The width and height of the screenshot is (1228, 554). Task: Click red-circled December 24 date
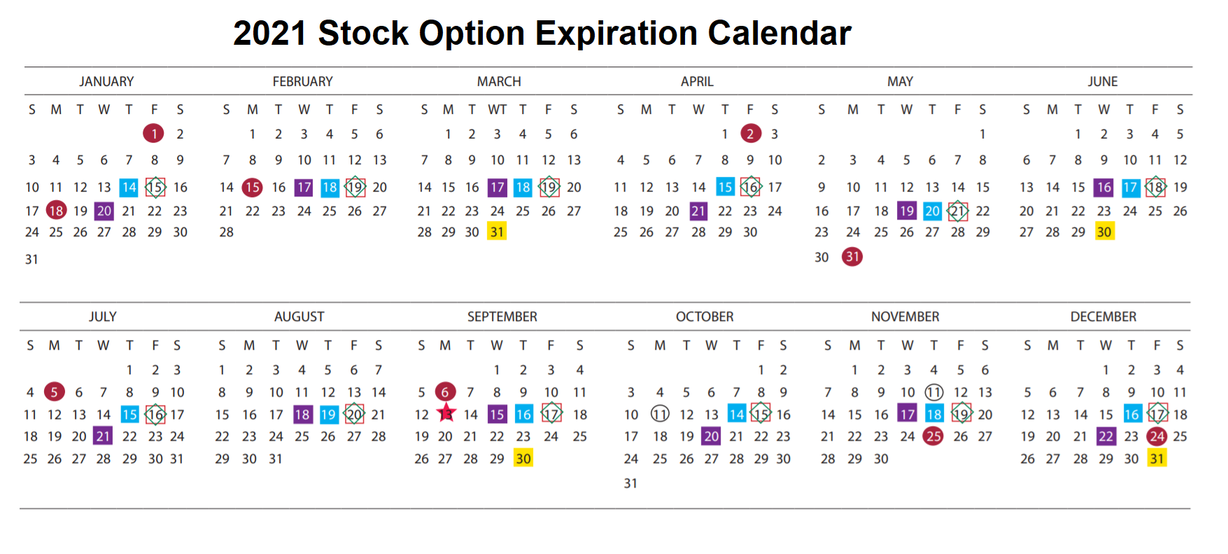[x=1157, y=436]
